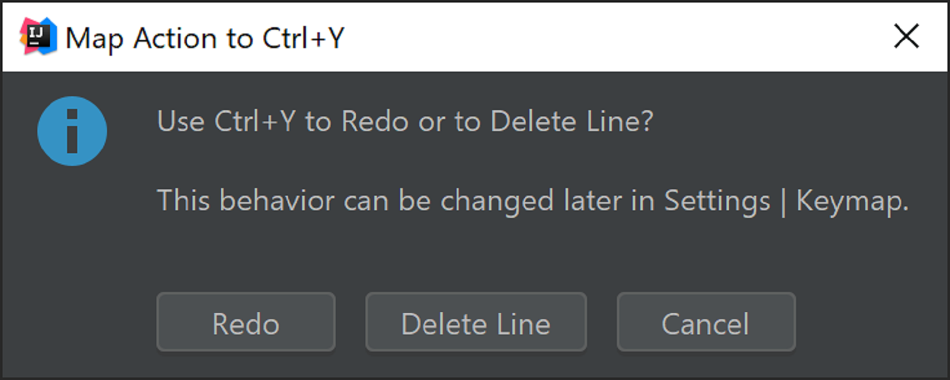The height and width of the screenshot is (380, 950).
Task: Click "Ctrl+Y" in the dialog title
Action: coord(303,38)
